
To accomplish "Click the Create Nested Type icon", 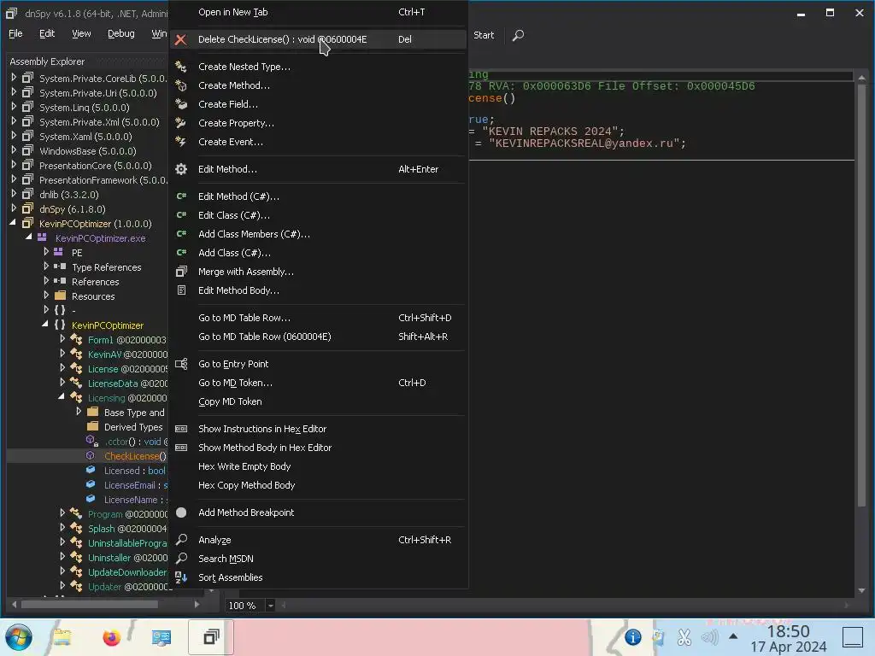I will click(x=180, y=67).
